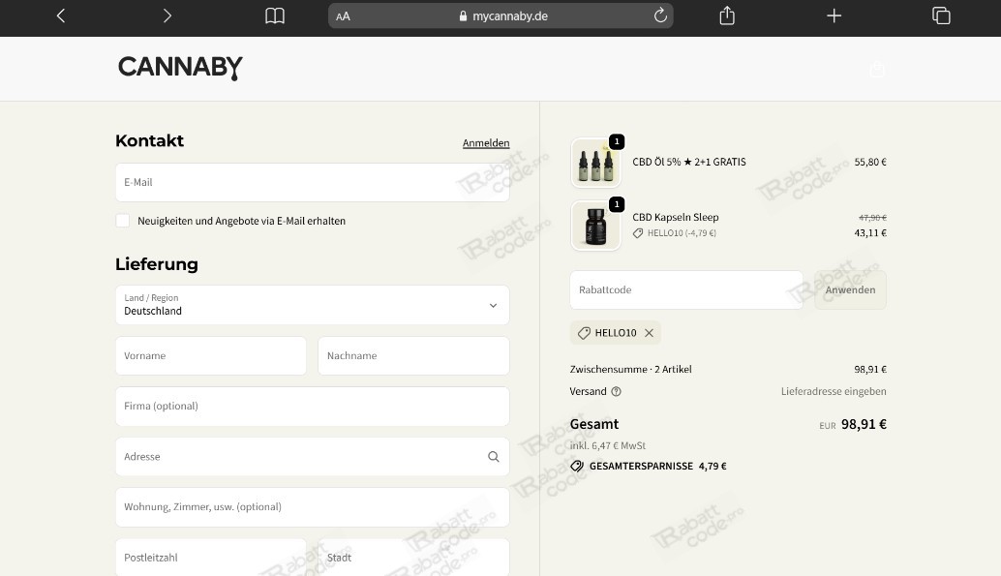This screenshot has width=1001, height=576.
Task: Click the Safari back navigation arrow
Action: click(60, 15)
